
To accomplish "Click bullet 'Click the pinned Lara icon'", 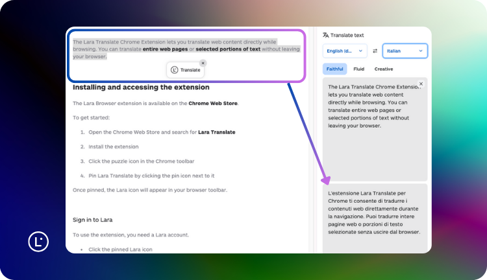I will [x=120, y=250].
